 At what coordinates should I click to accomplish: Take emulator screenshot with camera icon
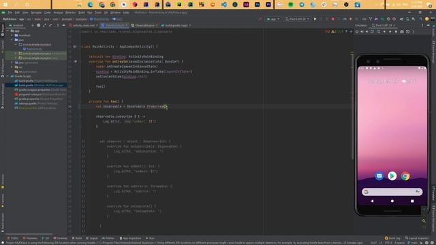402,32
